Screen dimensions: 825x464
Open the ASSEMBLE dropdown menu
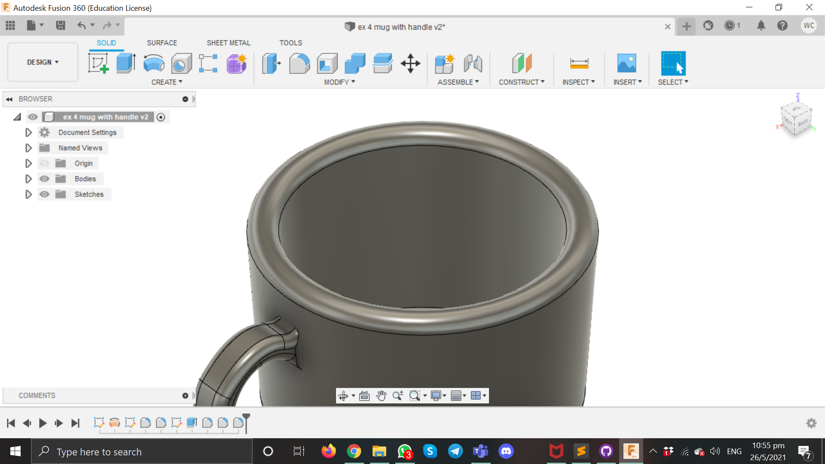pos(458,82)
